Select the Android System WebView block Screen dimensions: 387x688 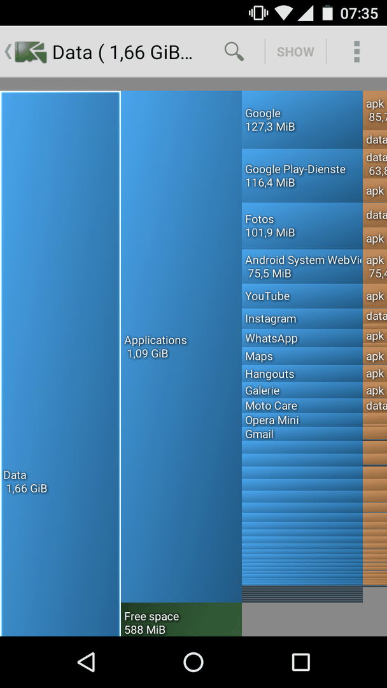point(302,267)
